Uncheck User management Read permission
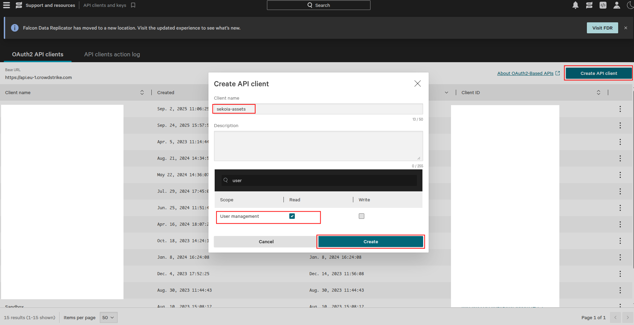This screenshot has width=634, height=325. pos(292,216)
